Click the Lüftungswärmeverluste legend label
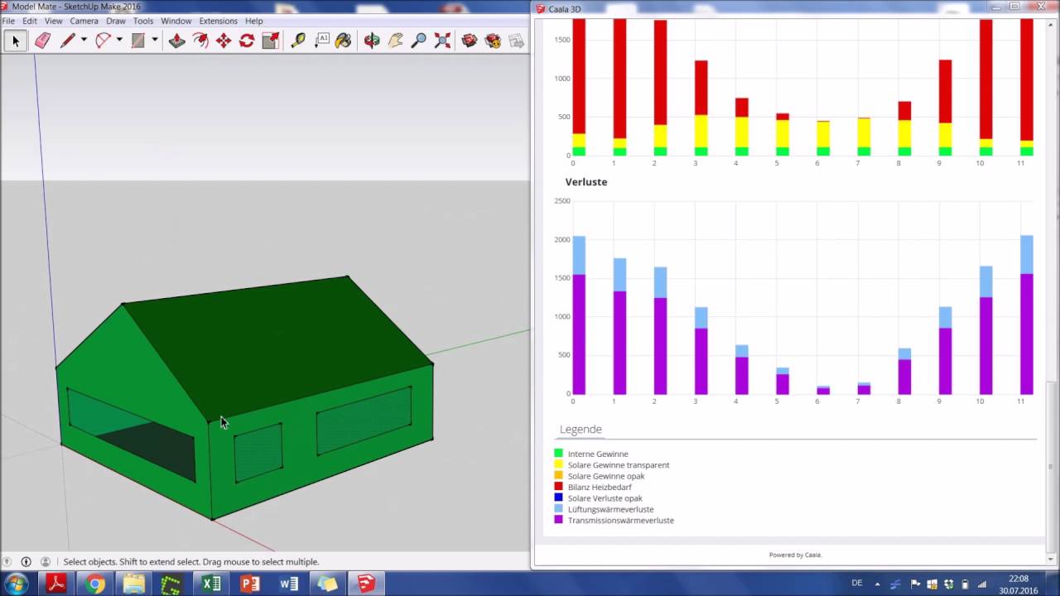Image resolution: width=1060 pixels, height=596 pixels. point(610,510)
